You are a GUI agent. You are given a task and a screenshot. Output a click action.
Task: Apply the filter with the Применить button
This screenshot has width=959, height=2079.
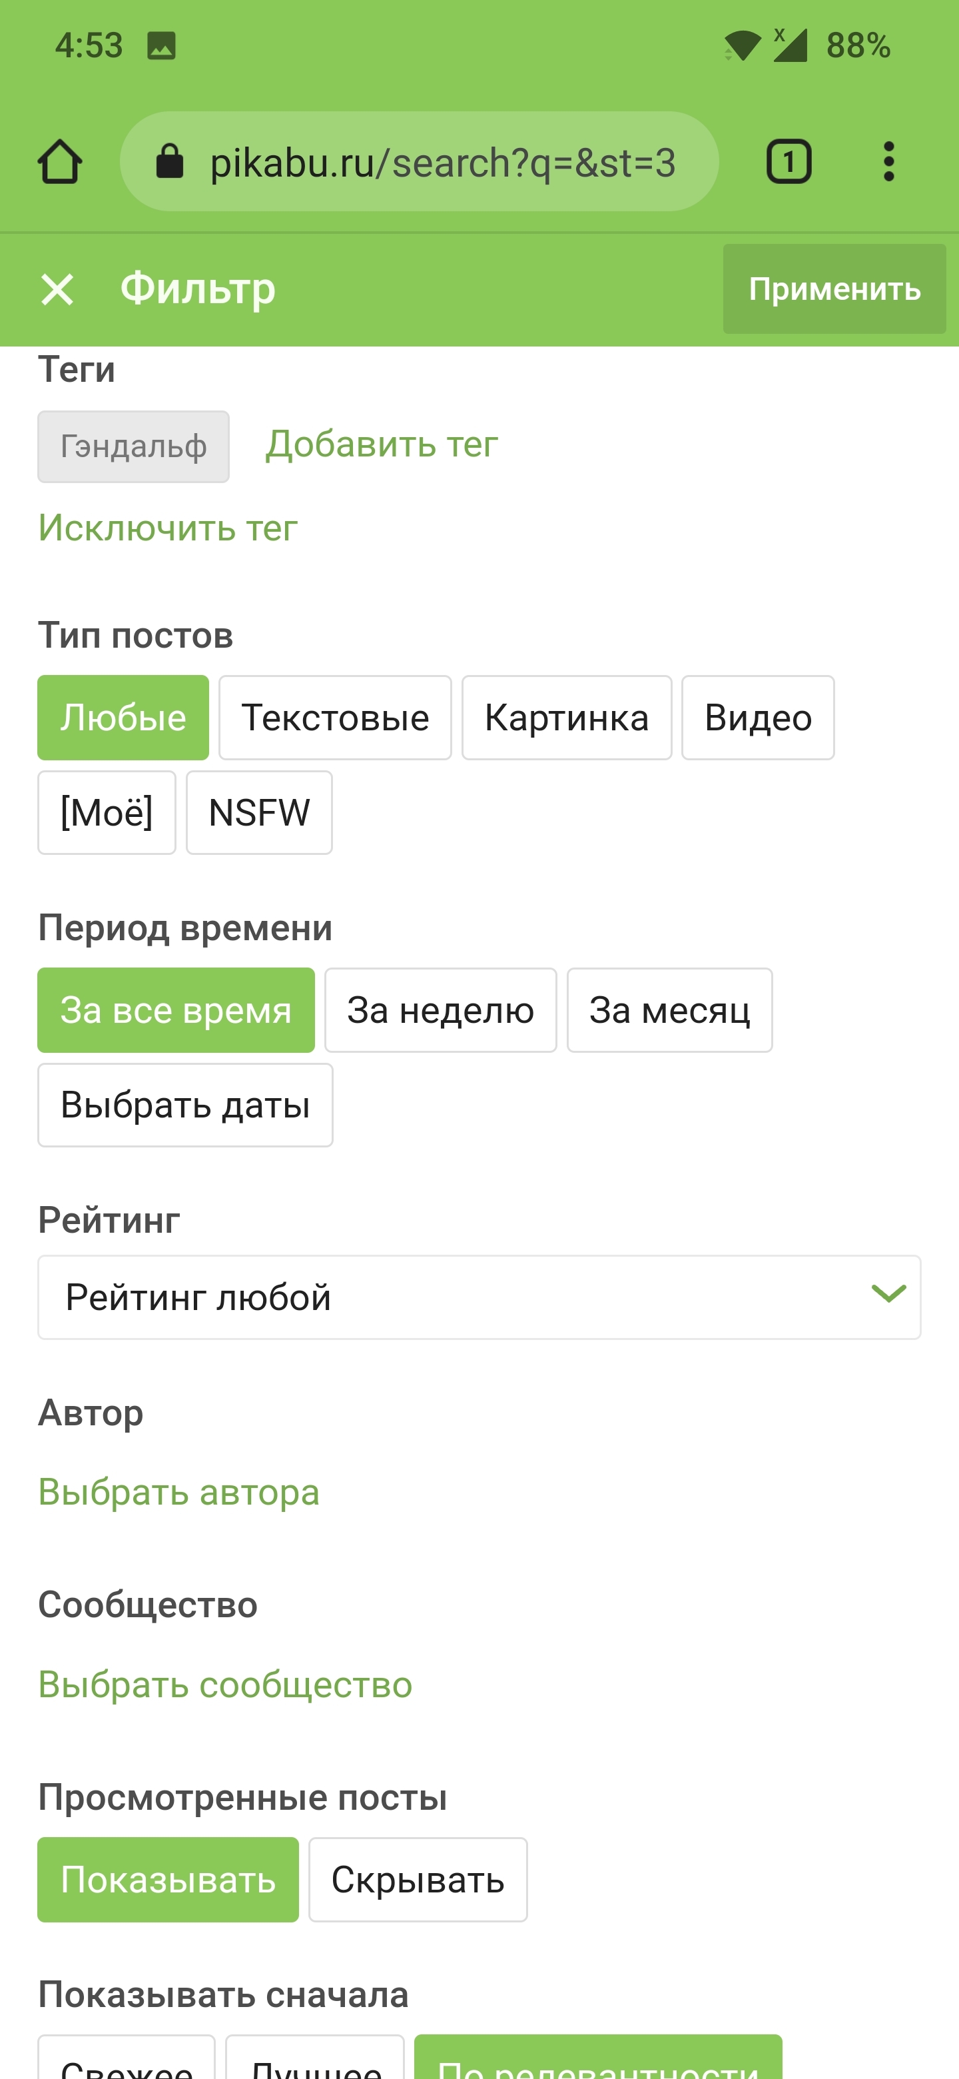[x=834, y=289]
